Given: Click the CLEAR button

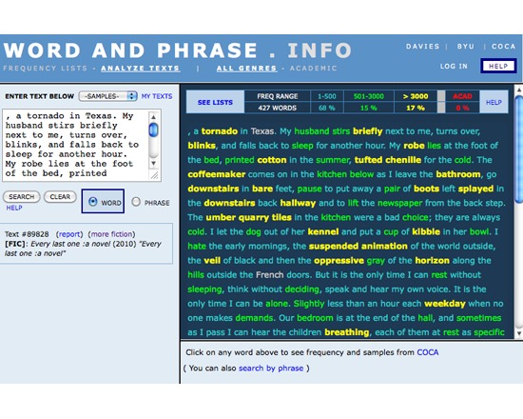Looking at the screenshot, I should (x=60, y=197).
